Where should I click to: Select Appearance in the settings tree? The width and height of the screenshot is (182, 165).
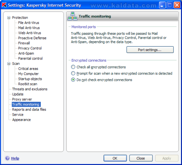pos(22,120)
